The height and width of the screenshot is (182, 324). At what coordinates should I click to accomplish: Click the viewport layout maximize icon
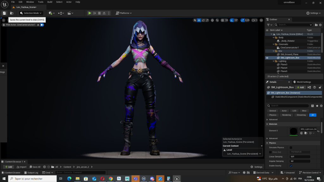tap(261, 20)
